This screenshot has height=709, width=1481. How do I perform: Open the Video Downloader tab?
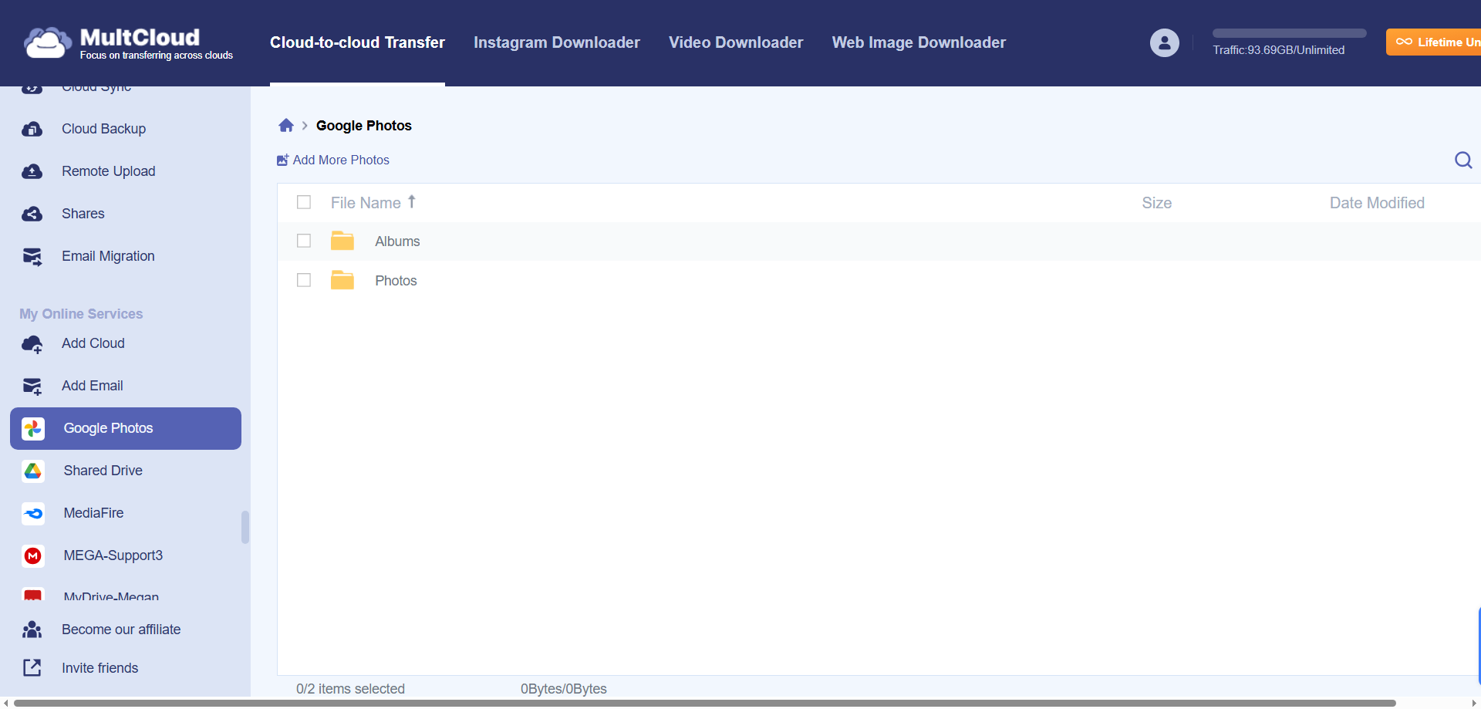point(736,42)
